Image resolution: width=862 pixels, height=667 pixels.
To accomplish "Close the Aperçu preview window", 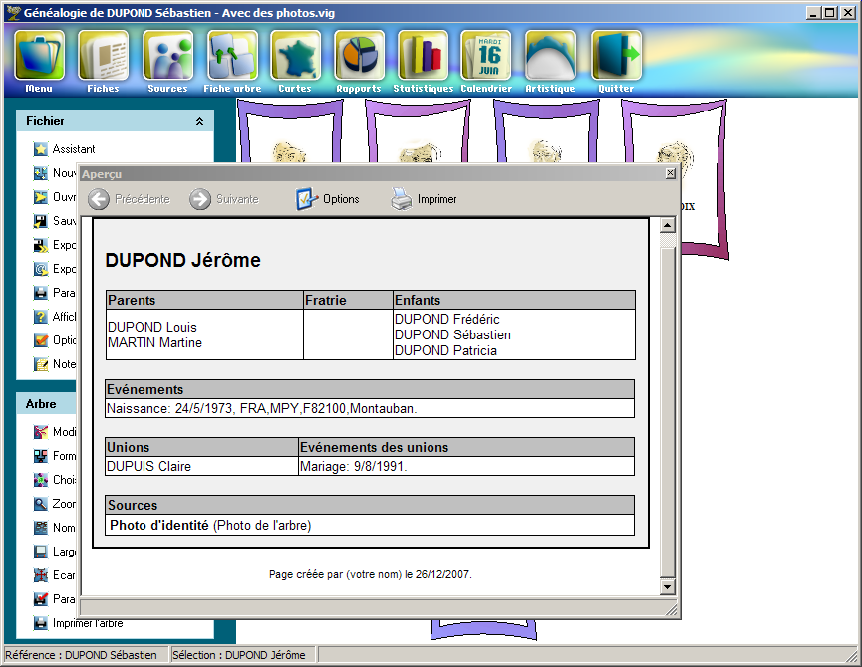I will [x=670, y=173].
